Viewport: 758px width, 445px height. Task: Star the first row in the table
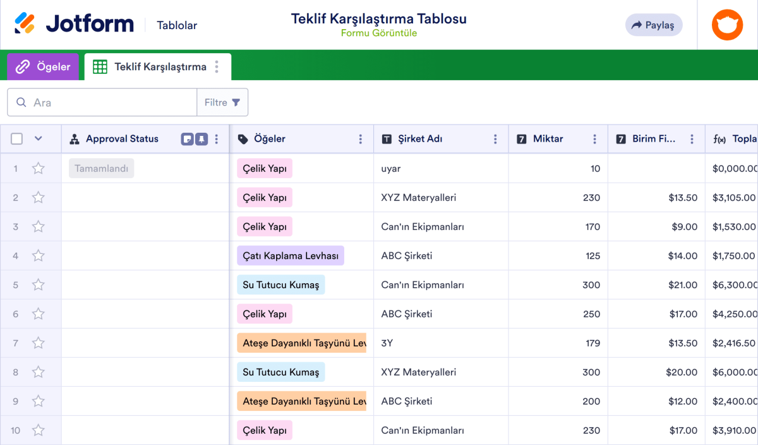click(38, 168)
